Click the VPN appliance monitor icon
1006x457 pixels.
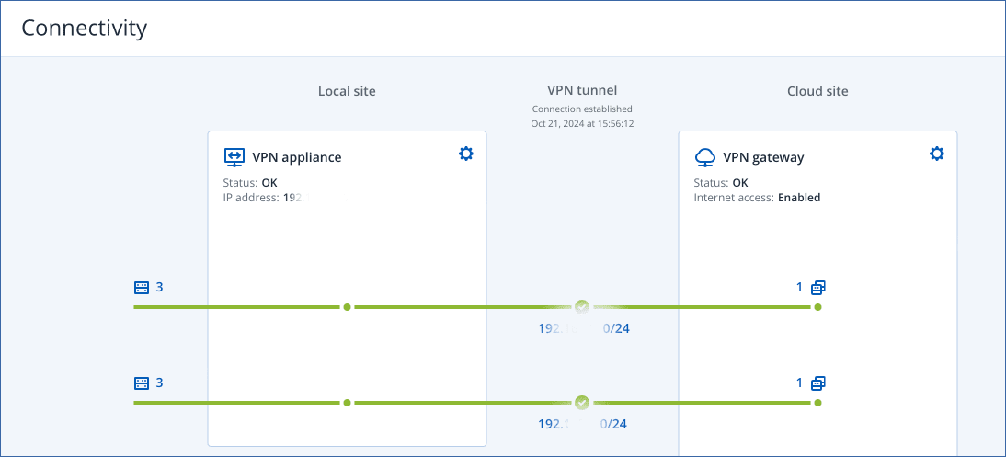(235, 156)
